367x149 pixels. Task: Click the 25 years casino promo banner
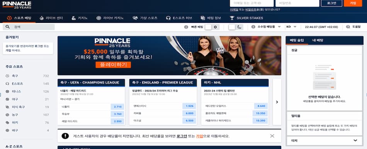point(169,56)
